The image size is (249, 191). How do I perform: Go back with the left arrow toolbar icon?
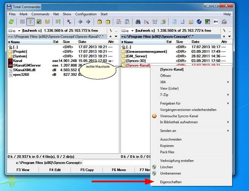coord(80,22)
